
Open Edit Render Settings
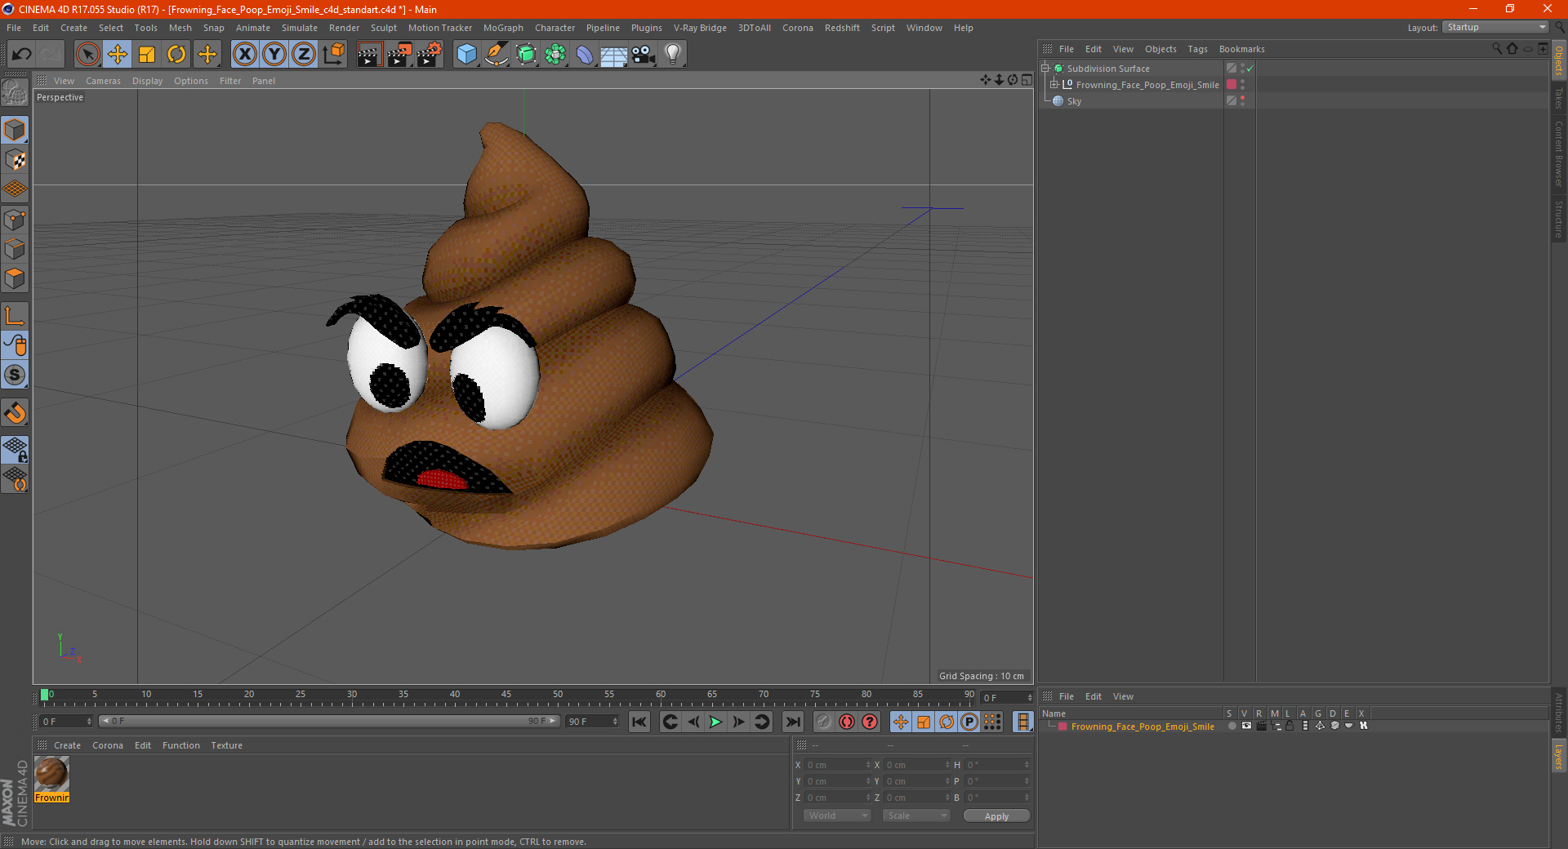(430, 55)
